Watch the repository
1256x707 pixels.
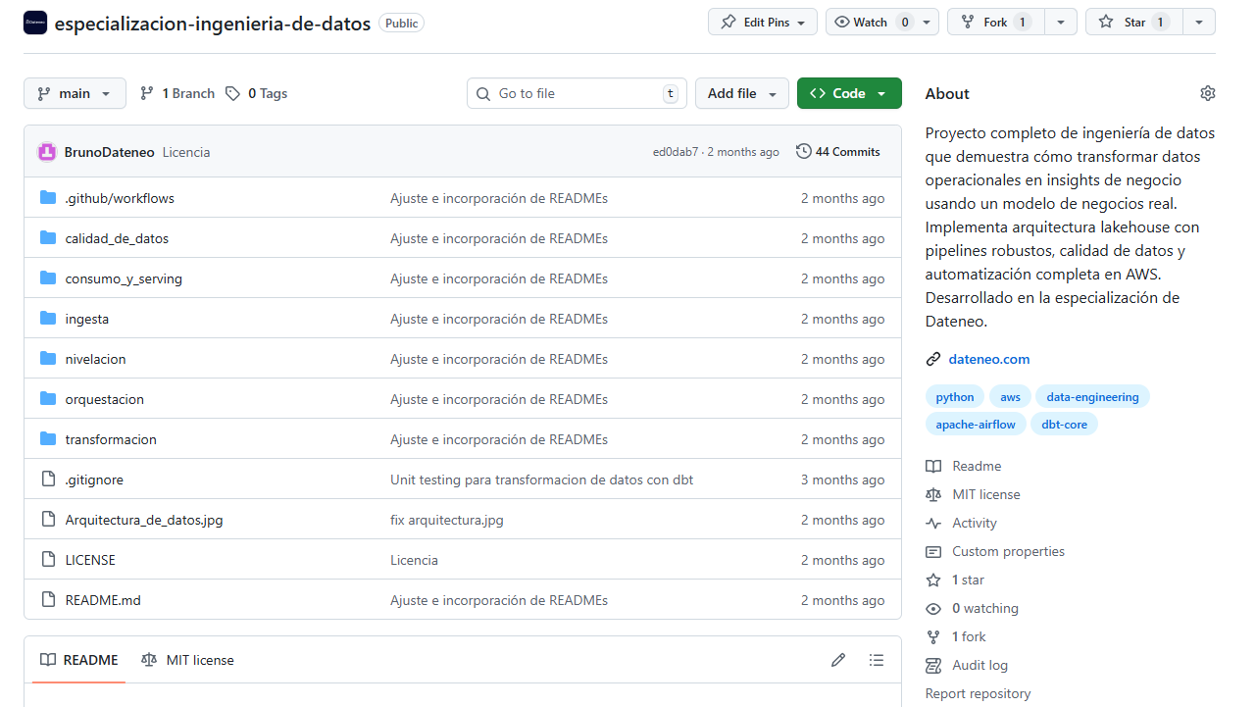[x=875, y=21]
